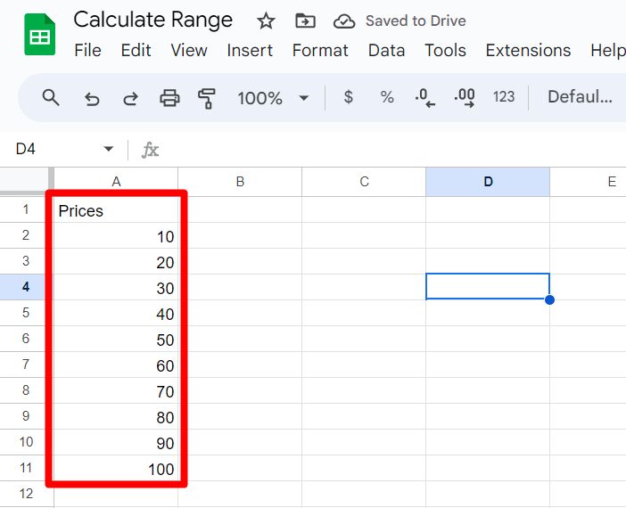Open the Insert menu
626x508 pixels.
coord(250,50)
